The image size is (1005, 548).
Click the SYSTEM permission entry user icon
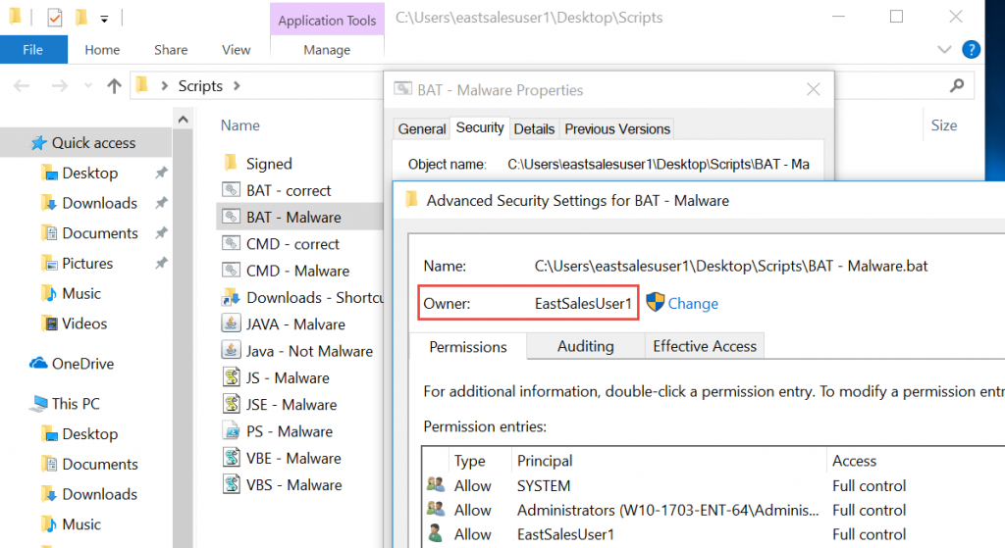(x=436, y=485)
